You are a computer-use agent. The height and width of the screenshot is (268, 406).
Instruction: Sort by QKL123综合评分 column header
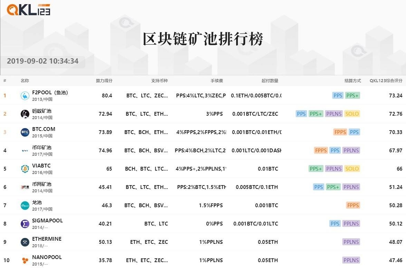tap(386, 80)
